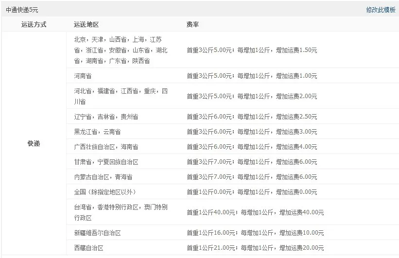Select the 辽宁省，吉林省，贵州省 region cell

106,117
